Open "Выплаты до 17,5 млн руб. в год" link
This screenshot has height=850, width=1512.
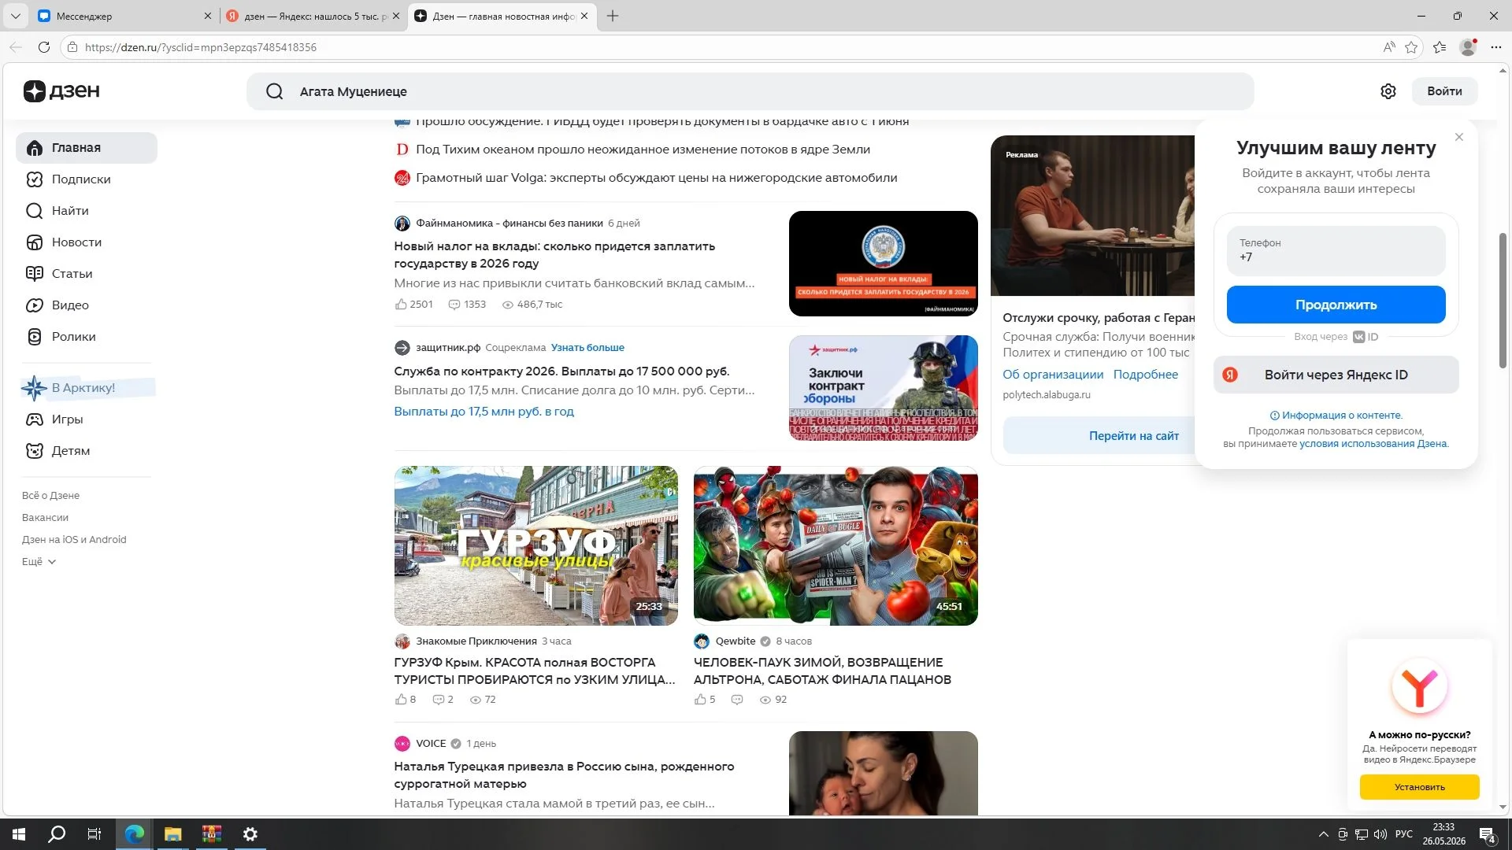pos(484,412)
